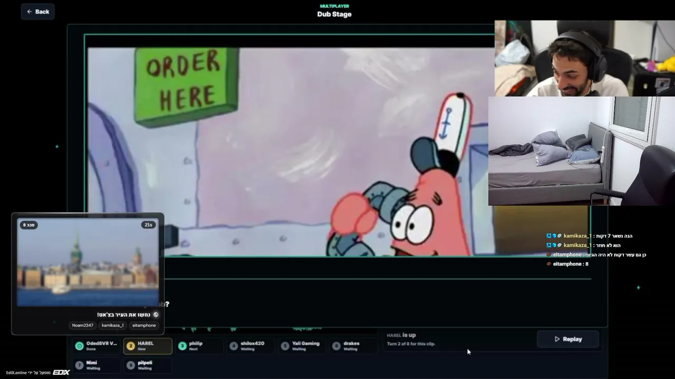
Task: Select the pilpeli player card
Action: click(148, 365)
